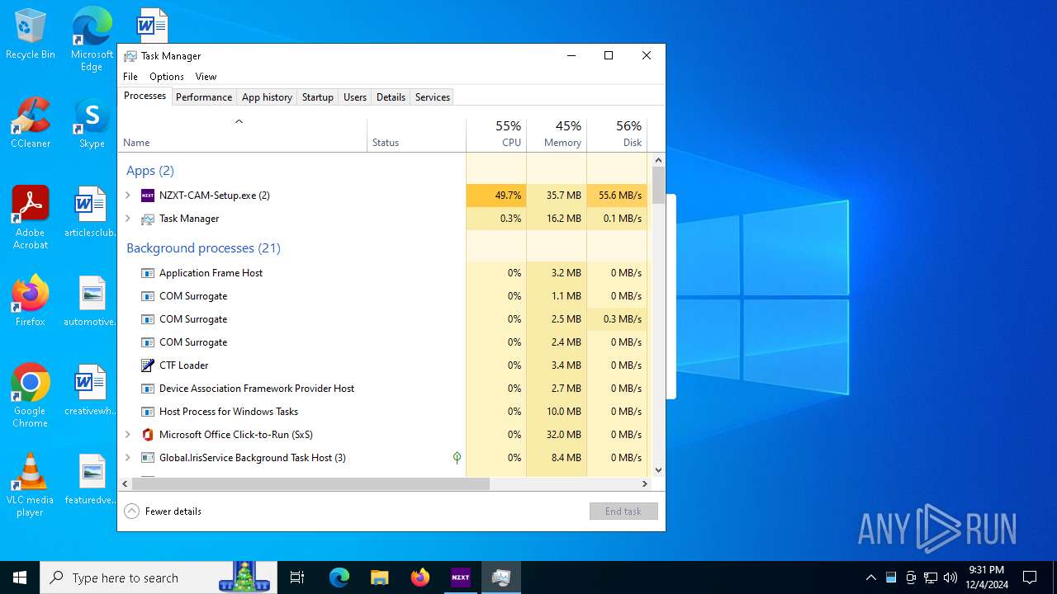Click the volume icon in system tray
The height and width of the screenshot is (594, 1057).
950,577
